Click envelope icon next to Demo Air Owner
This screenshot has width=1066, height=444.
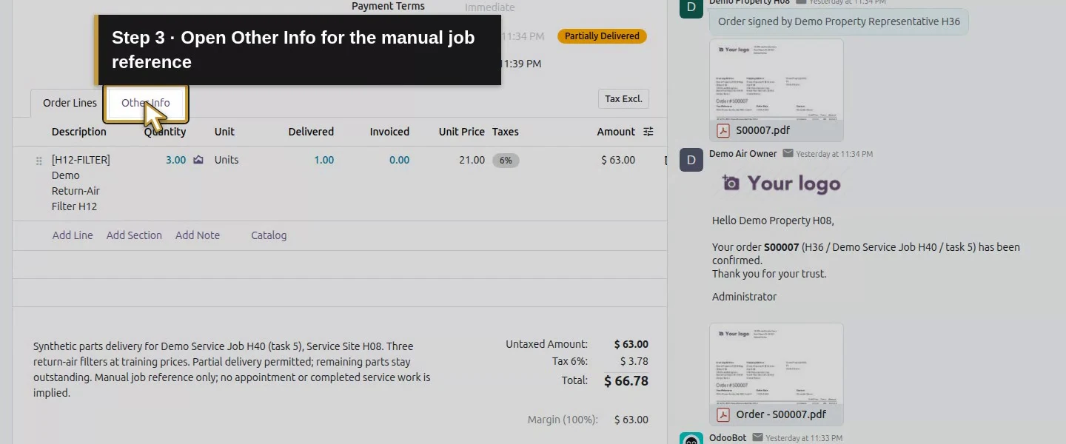(788, 154)
